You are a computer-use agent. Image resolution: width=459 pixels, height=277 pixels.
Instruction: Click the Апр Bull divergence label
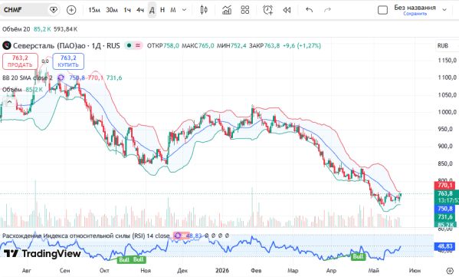tap(358, 257)
